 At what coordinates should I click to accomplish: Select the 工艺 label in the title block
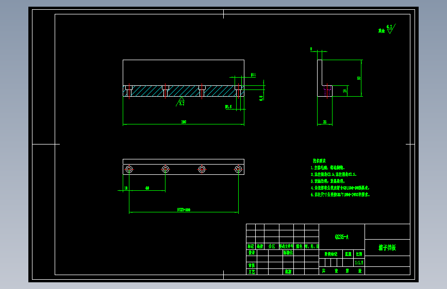click(252, 272)
